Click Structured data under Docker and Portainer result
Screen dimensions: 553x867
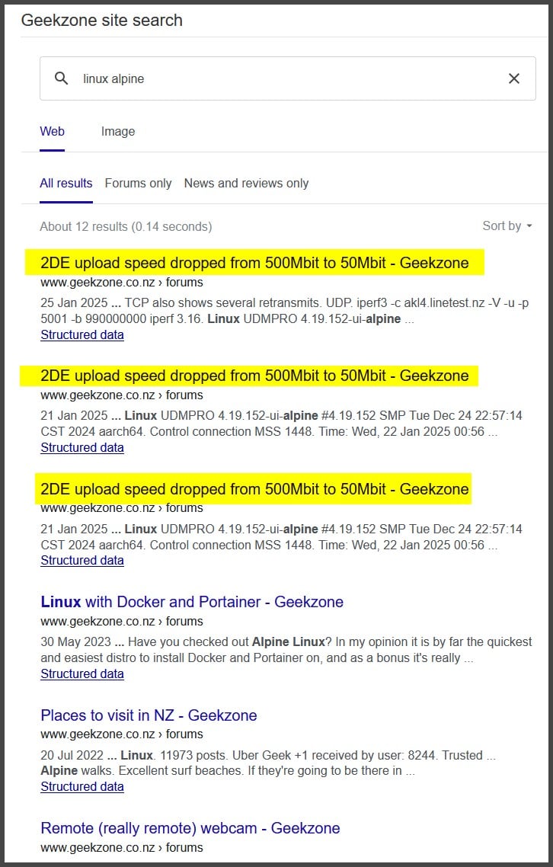[x=82, y=673]
